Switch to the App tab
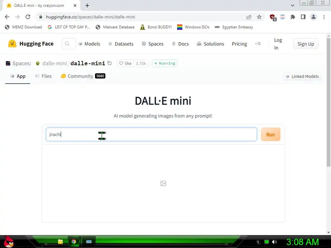This screenshot has width=331, height=248. (x=17, y=76)
